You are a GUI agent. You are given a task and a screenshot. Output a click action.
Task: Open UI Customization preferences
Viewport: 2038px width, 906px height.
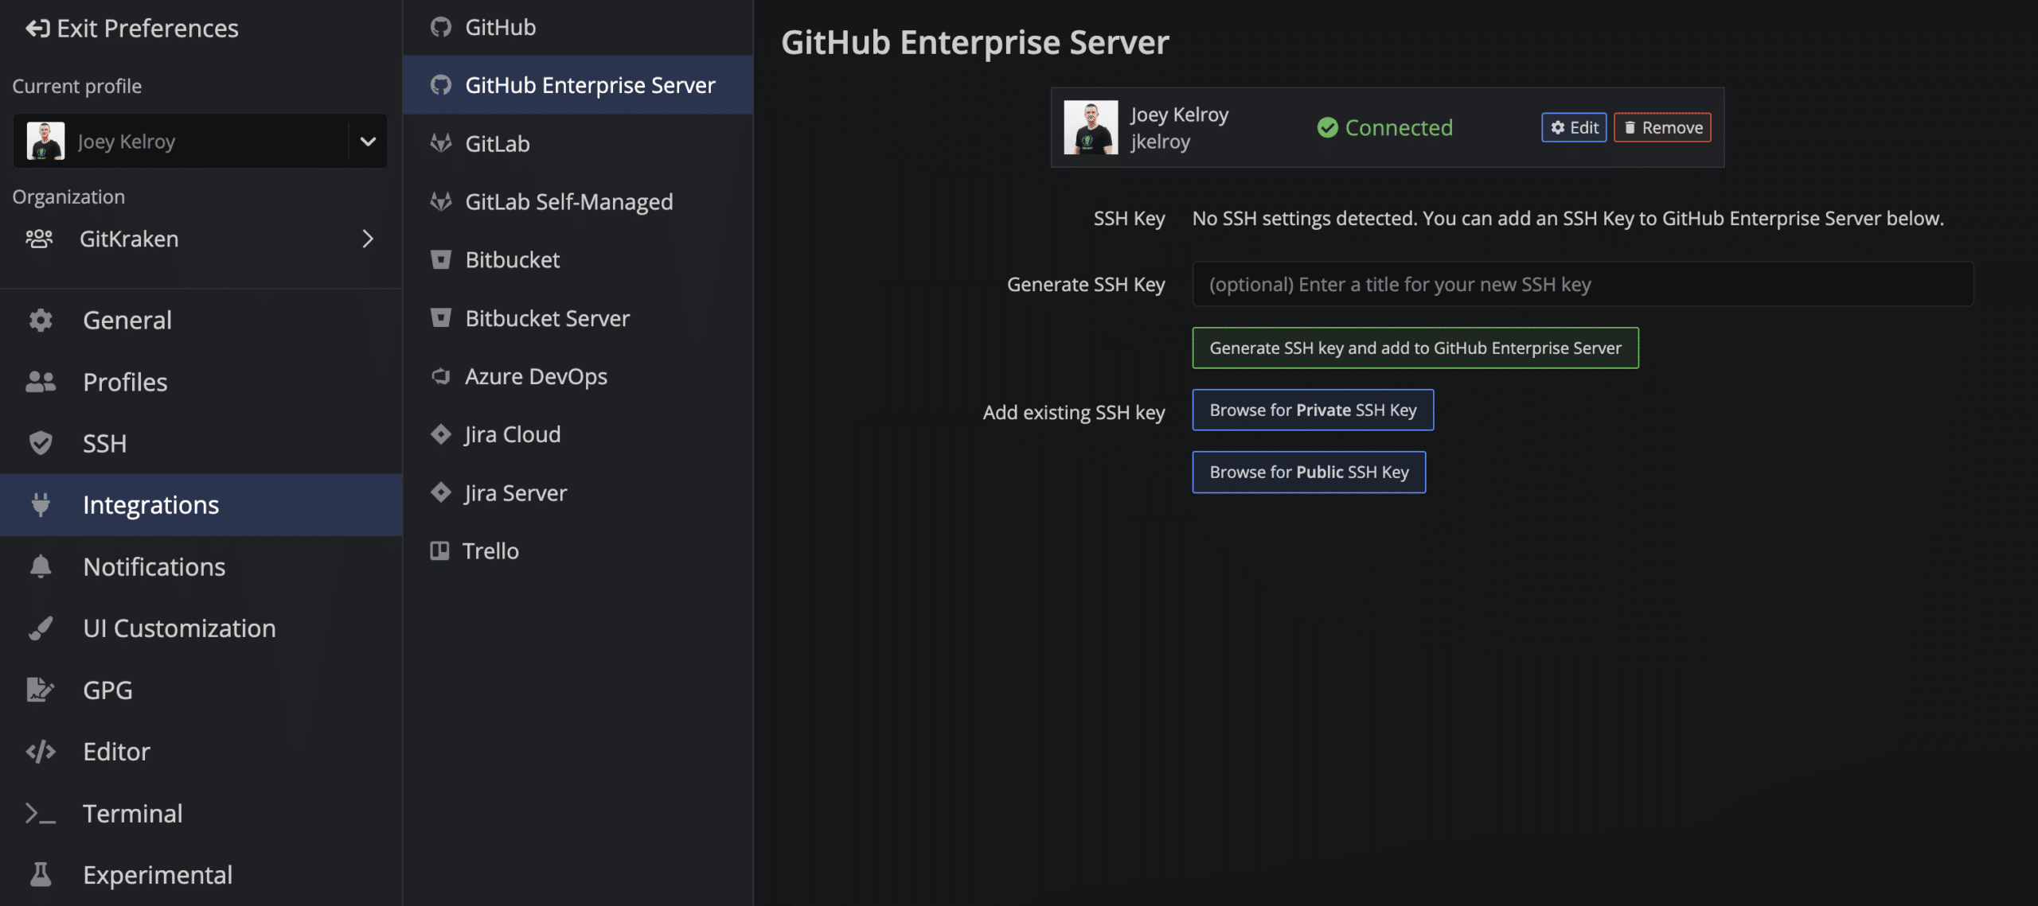tap(201, 628)
